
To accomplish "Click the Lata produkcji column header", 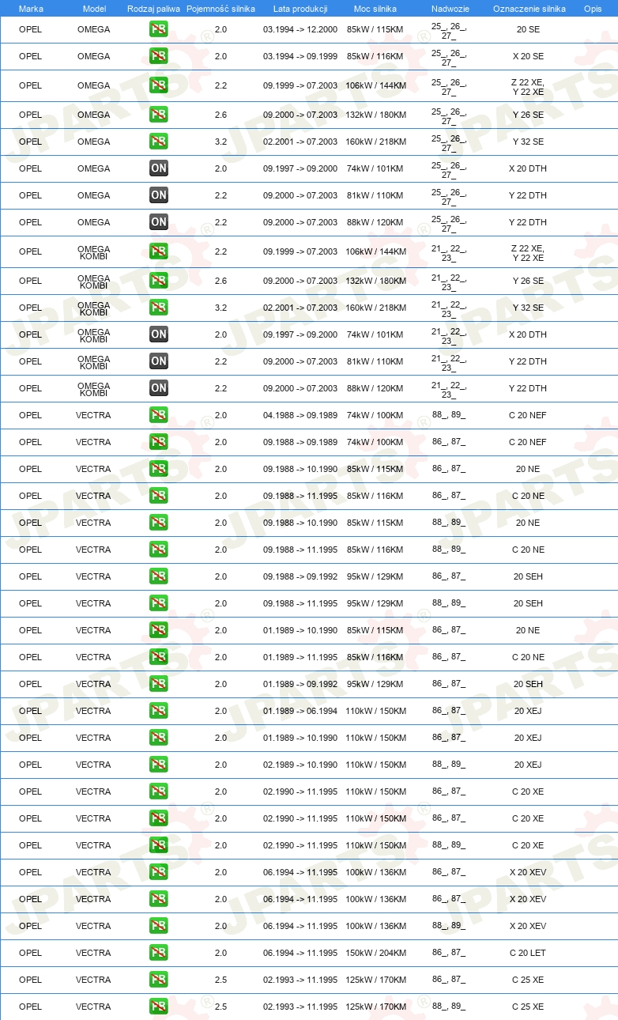I will click(300, 8).
